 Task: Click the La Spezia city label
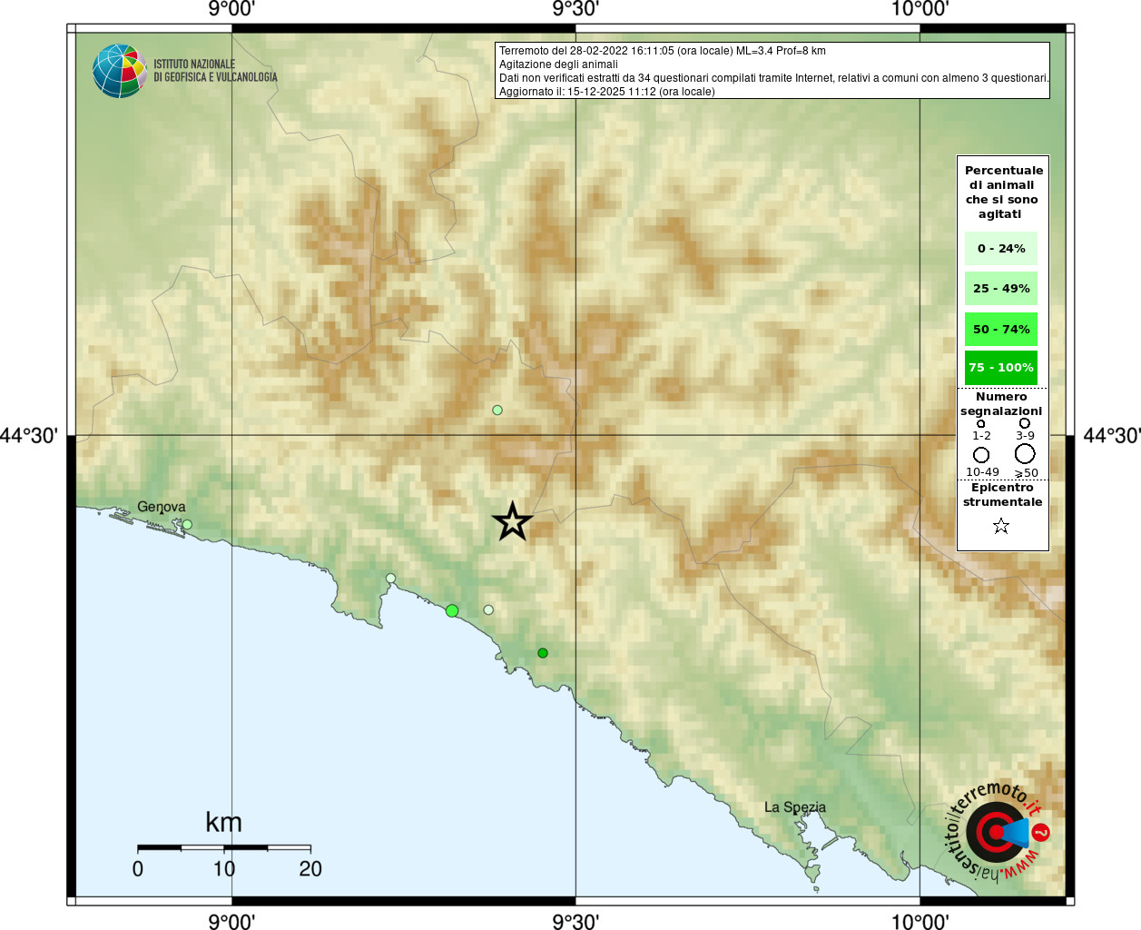click(x=795, y=806)
